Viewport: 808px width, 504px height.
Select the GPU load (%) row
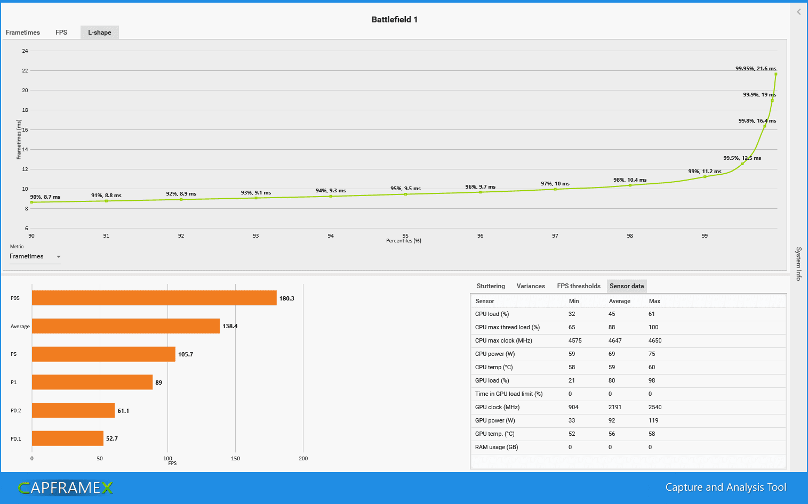pyautogui.click(x=629, y=381)
